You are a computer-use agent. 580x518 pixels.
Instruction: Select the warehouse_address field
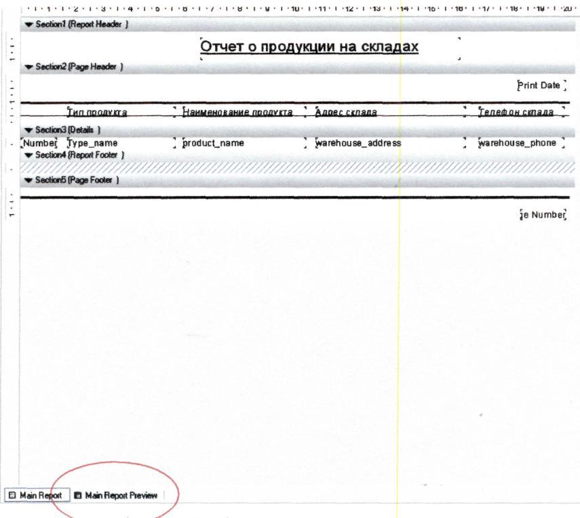coord(390,143)
